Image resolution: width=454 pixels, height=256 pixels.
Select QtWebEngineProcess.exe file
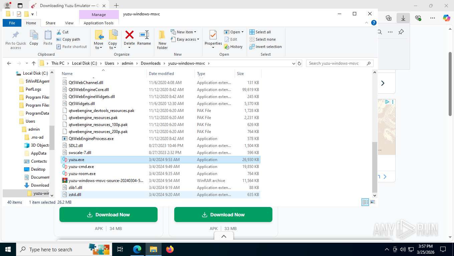[x=160, y=139]
